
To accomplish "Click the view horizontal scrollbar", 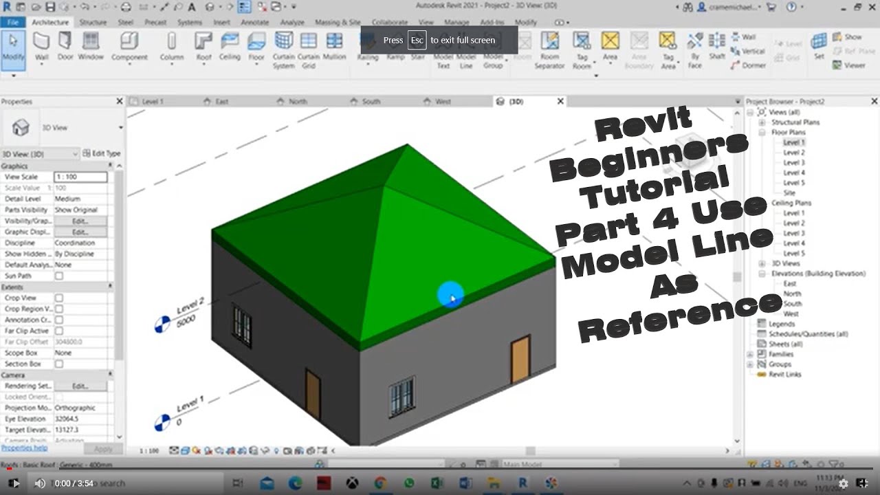I will (x=529, y=451).
